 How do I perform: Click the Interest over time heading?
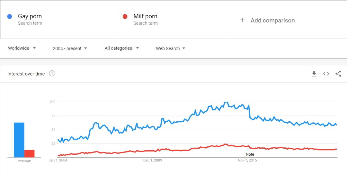point(26,74)
